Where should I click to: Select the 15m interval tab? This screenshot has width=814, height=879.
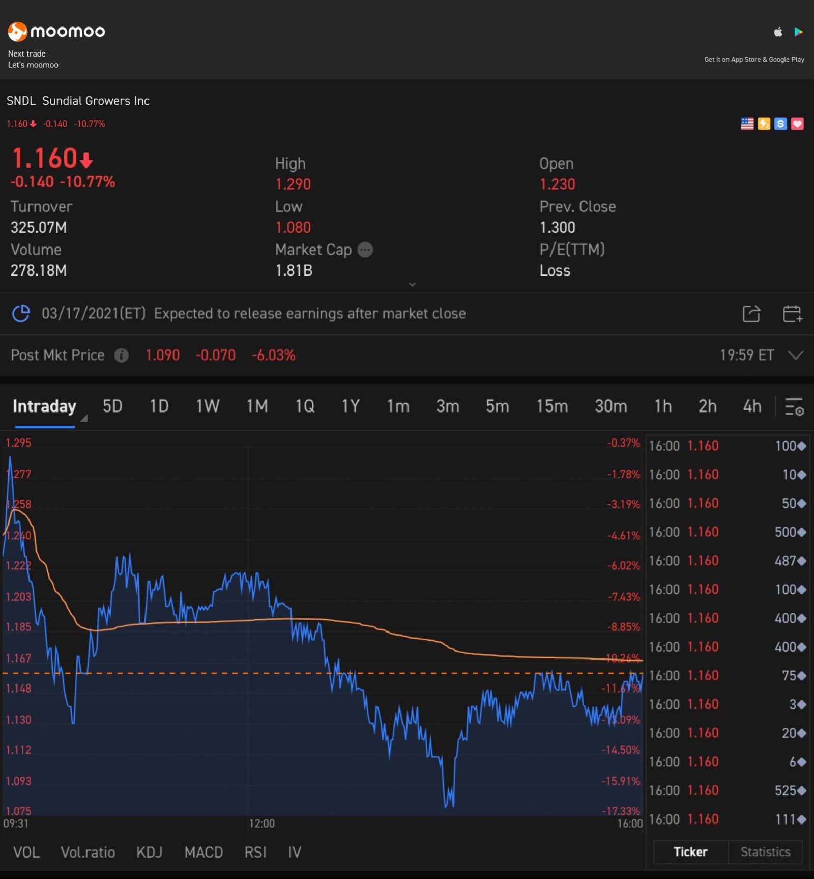[x=552, y=406]
